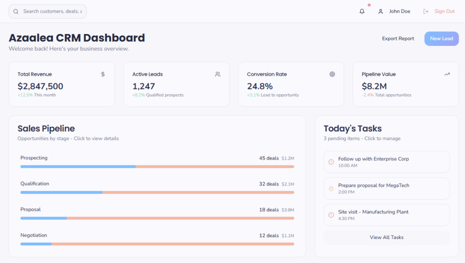Image resolution: width=465 pixels, height=263 pixels.
Task: Click the alert icon on Site visit task
Action: tap(331, 214)
